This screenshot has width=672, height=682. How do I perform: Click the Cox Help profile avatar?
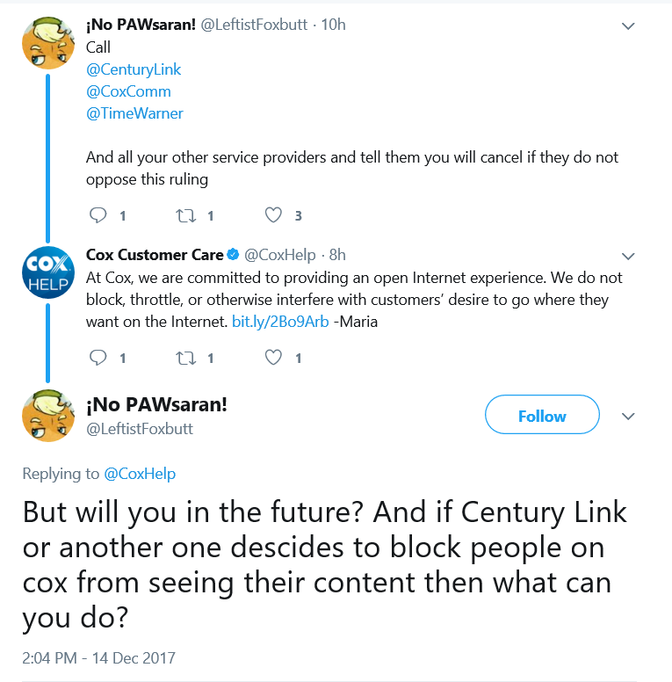pyautogui.click(x=48, y=272)
